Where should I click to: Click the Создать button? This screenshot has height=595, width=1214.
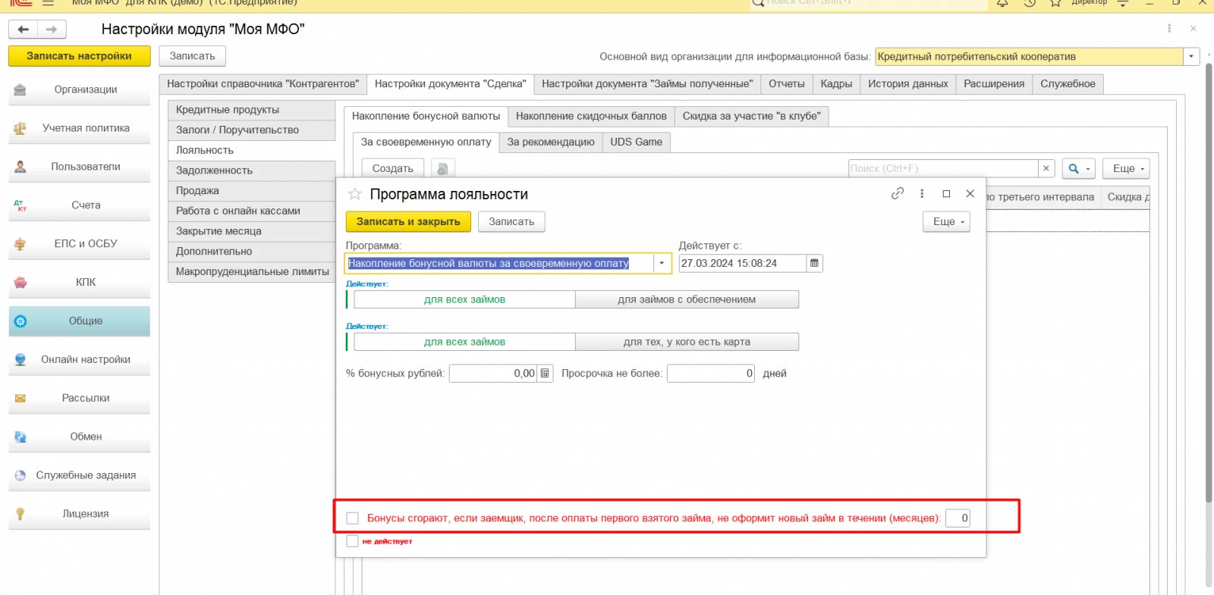coord(393,168)
